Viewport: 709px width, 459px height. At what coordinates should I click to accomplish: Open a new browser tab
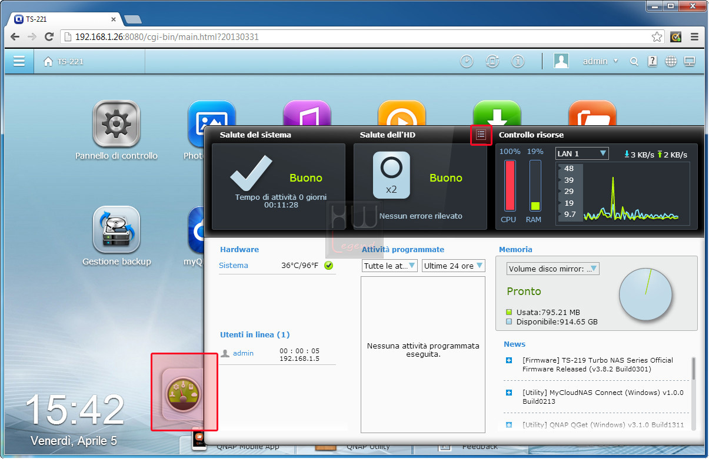click(x=133, y=19)
